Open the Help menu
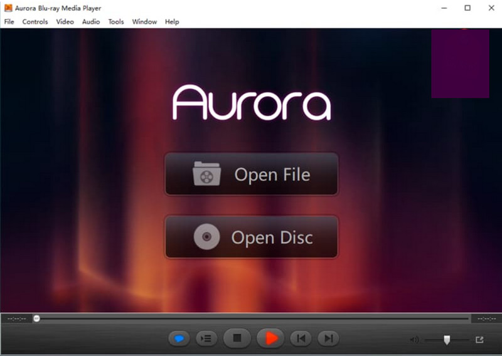 [172, 22]
